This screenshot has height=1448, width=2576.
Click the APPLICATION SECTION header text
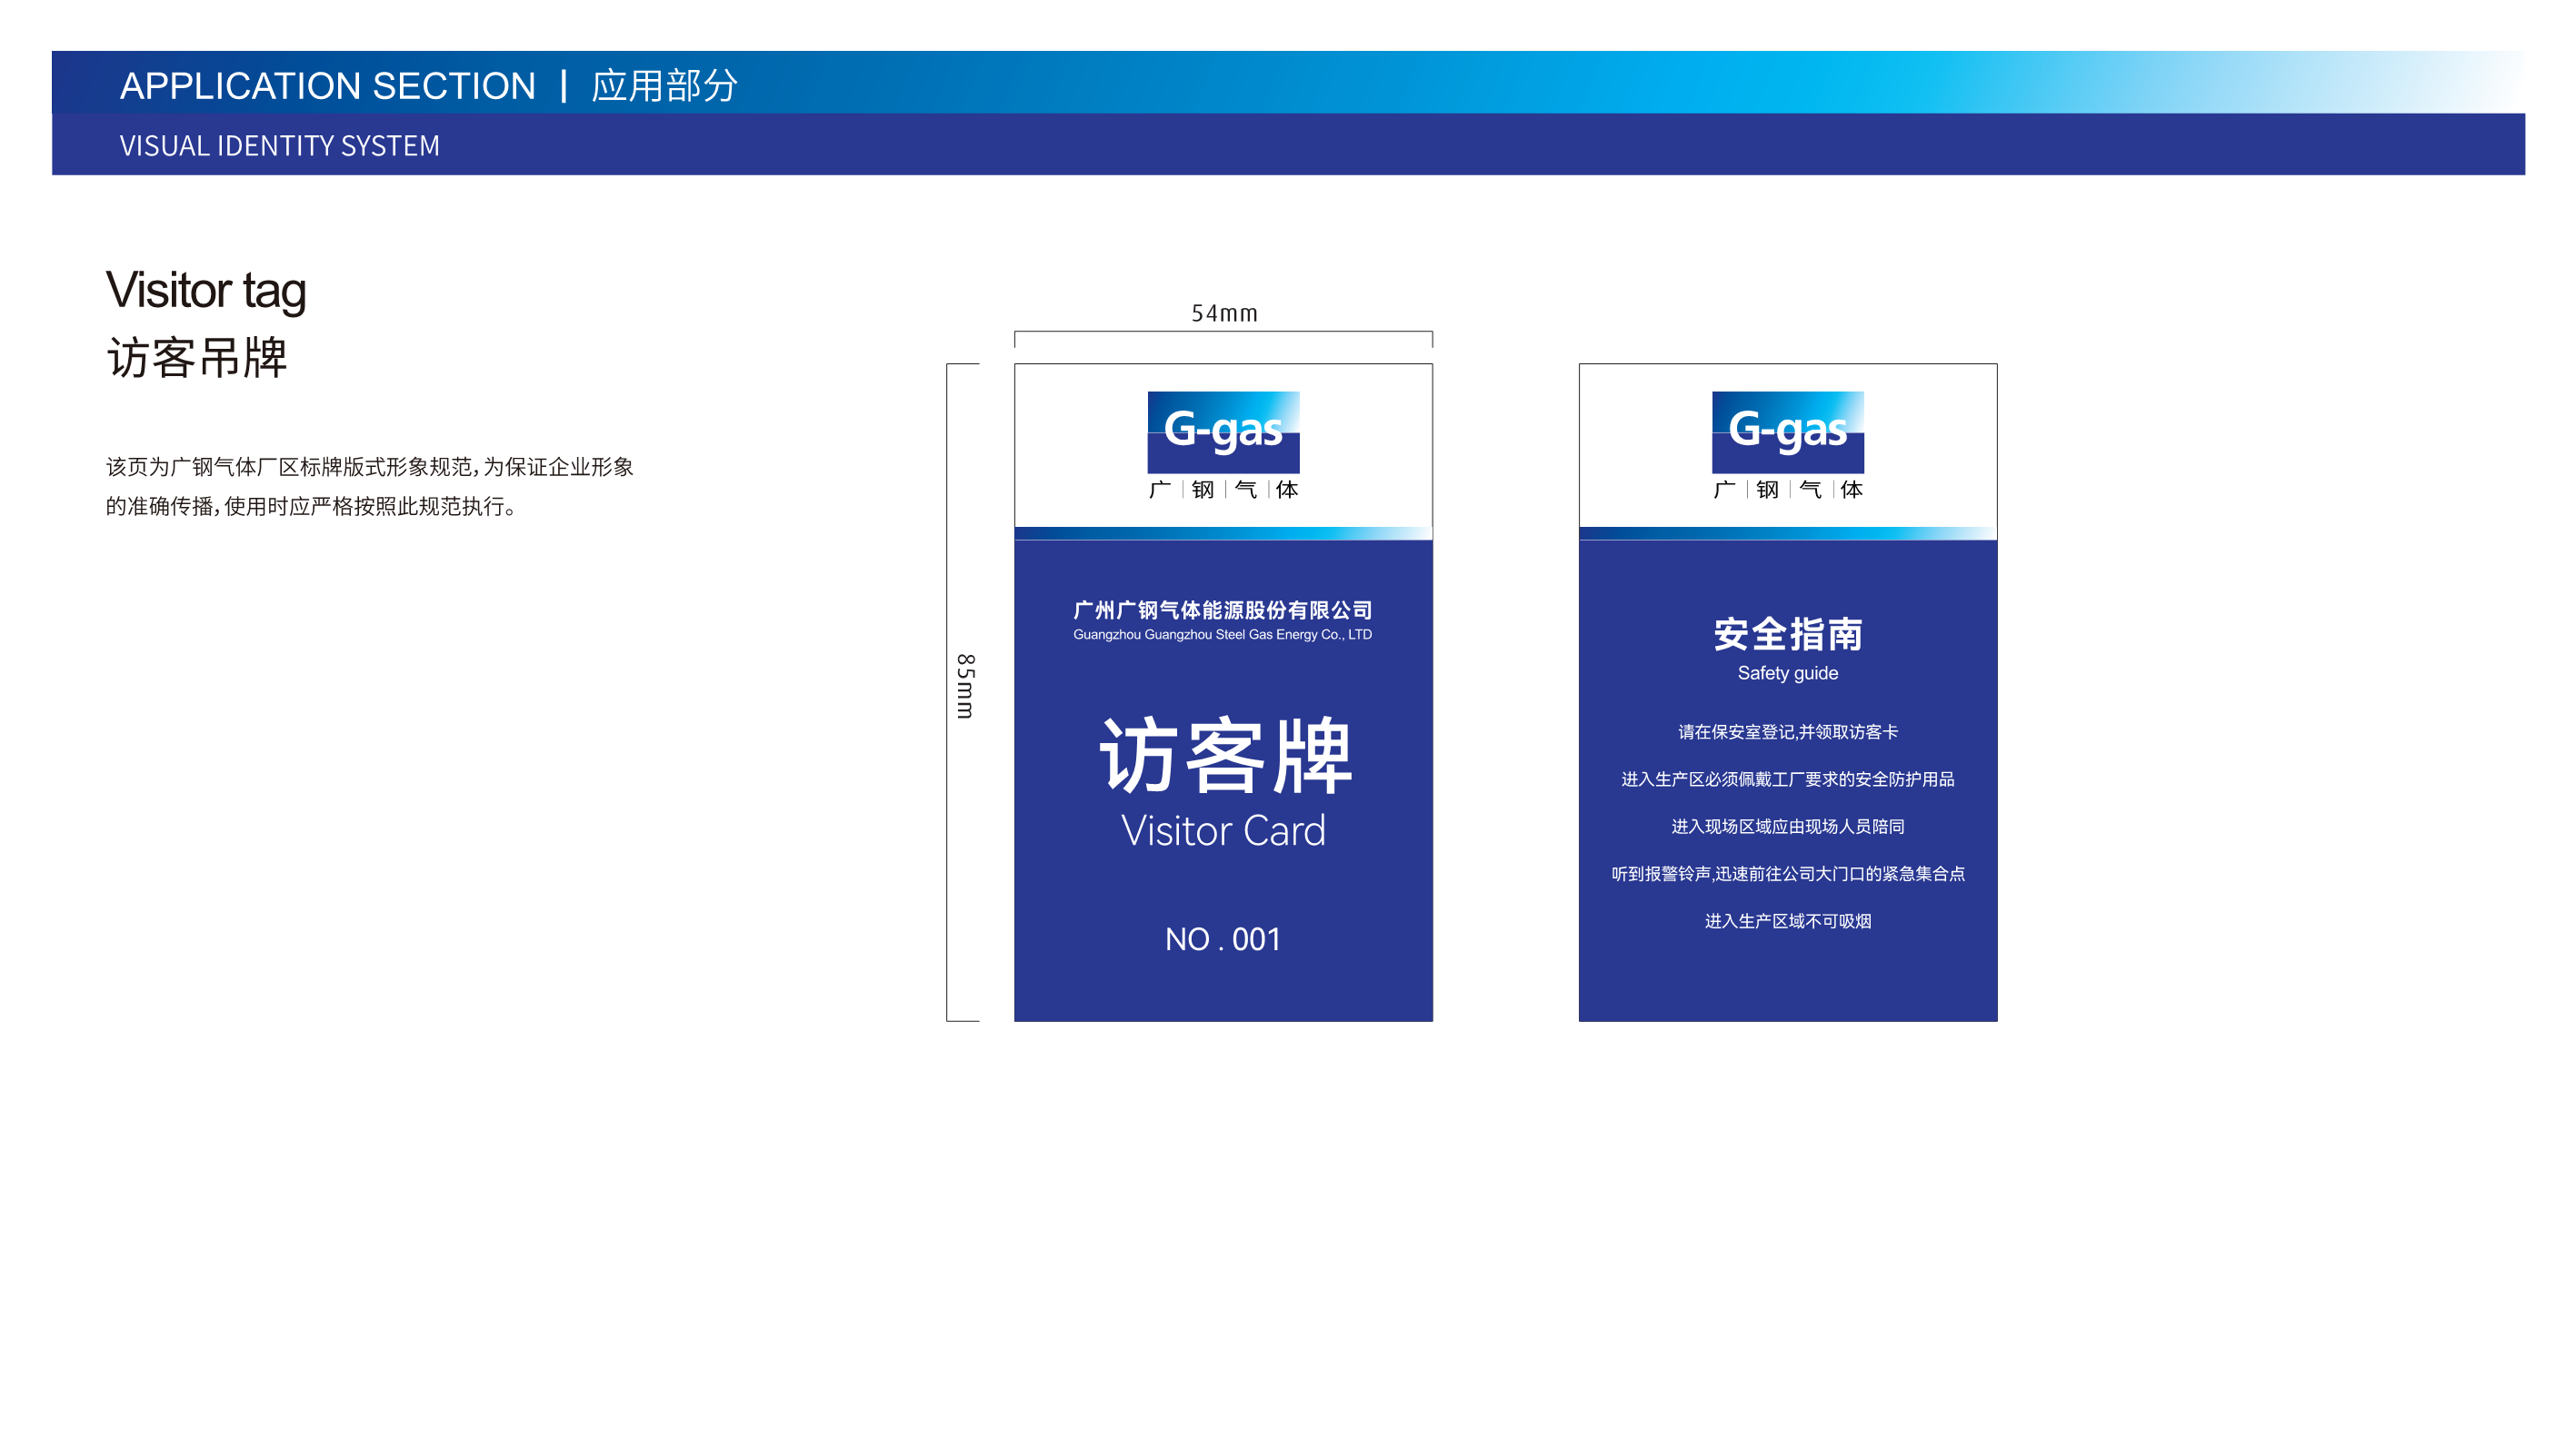pos(328,86)
